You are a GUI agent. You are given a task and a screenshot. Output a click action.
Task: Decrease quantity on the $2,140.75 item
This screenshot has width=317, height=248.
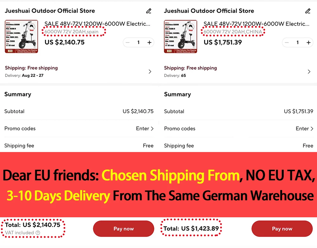pos(128,42)
